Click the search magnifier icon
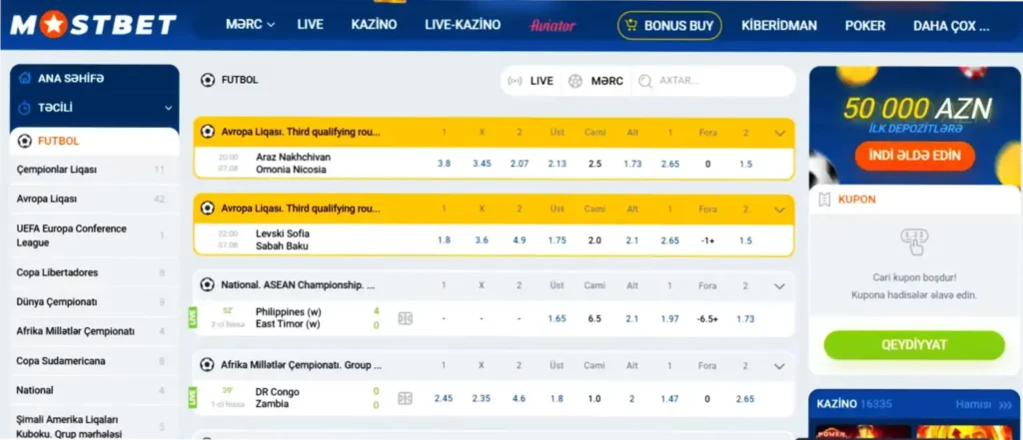Viewport: 1023px width, 440px height. pyautogui.click(x=645, y=81)
